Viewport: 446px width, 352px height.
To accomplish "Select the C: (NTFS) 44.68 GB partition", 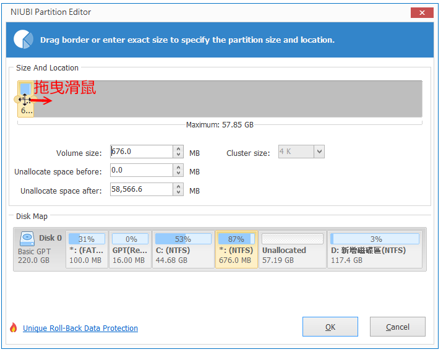I will [x=183, y=249].
